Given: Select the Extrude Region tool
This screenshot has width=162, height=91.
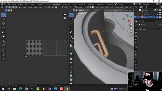Looking at the screenshot, I should click(71, 55).
